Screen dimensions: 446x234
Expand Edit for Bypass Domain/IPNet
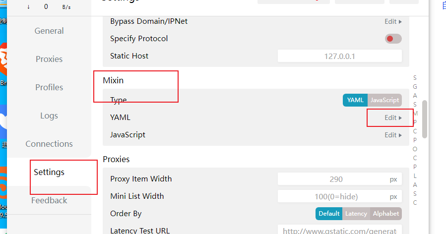point(393,21)
